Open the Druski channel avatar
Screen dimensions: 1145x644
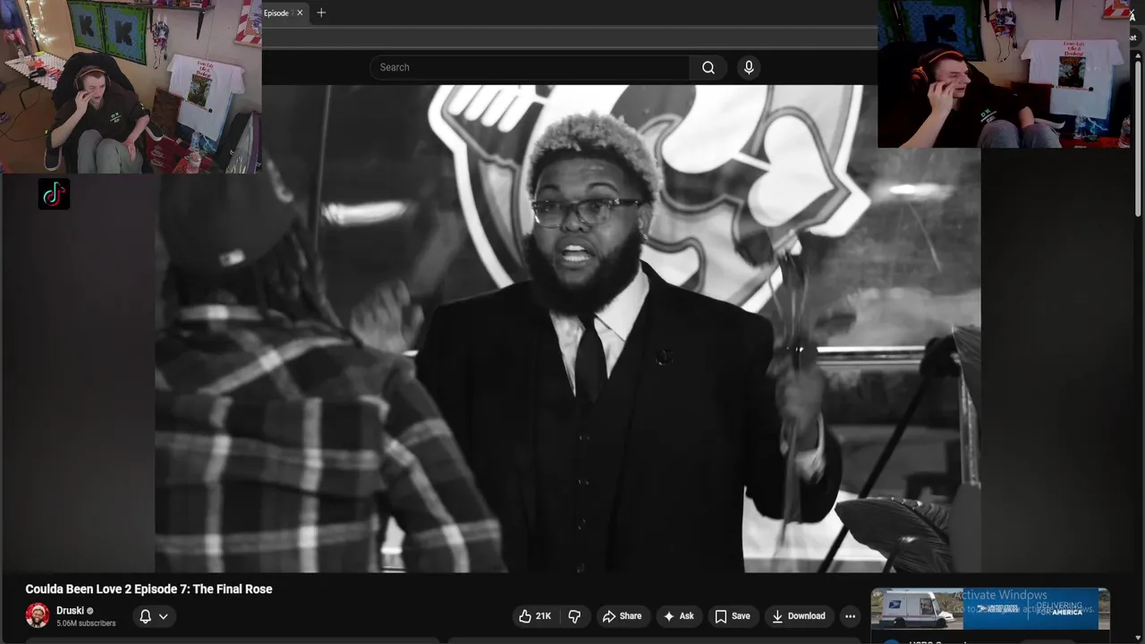click(x=38, y=615)
